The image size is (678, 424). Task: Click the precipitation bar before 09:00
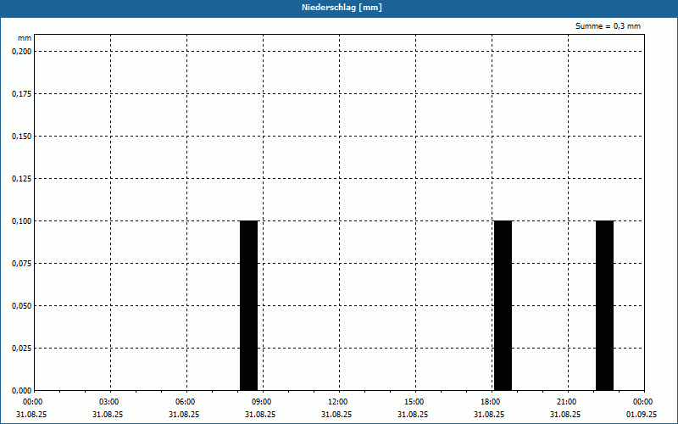coord(248,305)
